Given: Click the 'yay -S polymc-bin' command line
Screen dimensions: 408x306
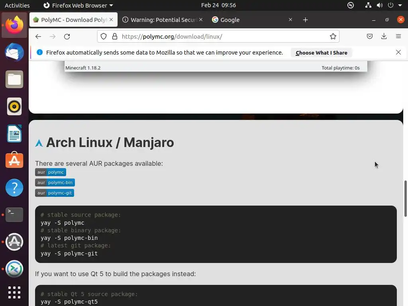Looking at the screenshot, I should pyautogui.click(x=69, y=238).
